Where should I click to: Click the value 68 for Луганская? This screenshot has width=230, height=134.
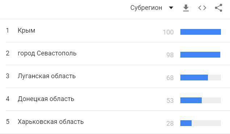pyautogui.click(x=170, y=78)
